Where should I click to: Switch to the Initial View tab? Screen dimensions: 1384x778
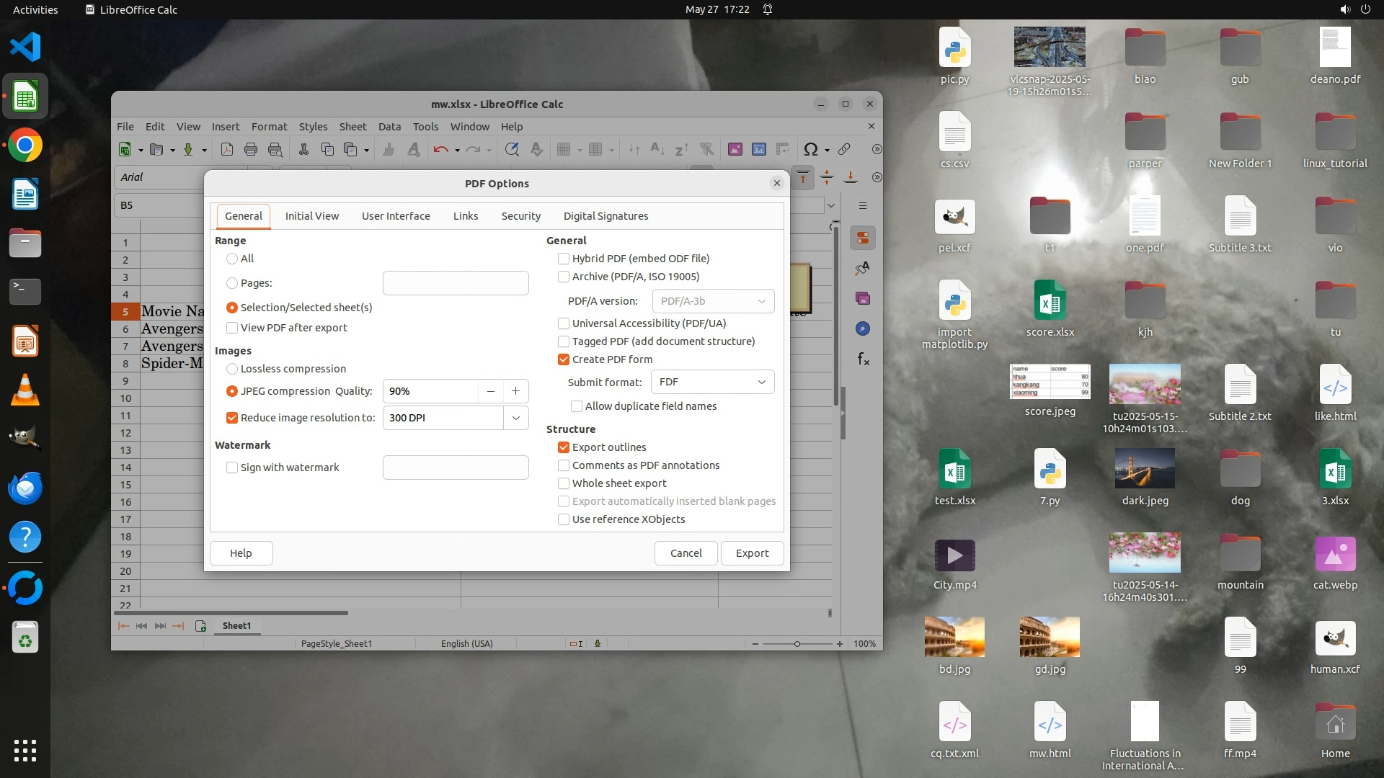311,216
